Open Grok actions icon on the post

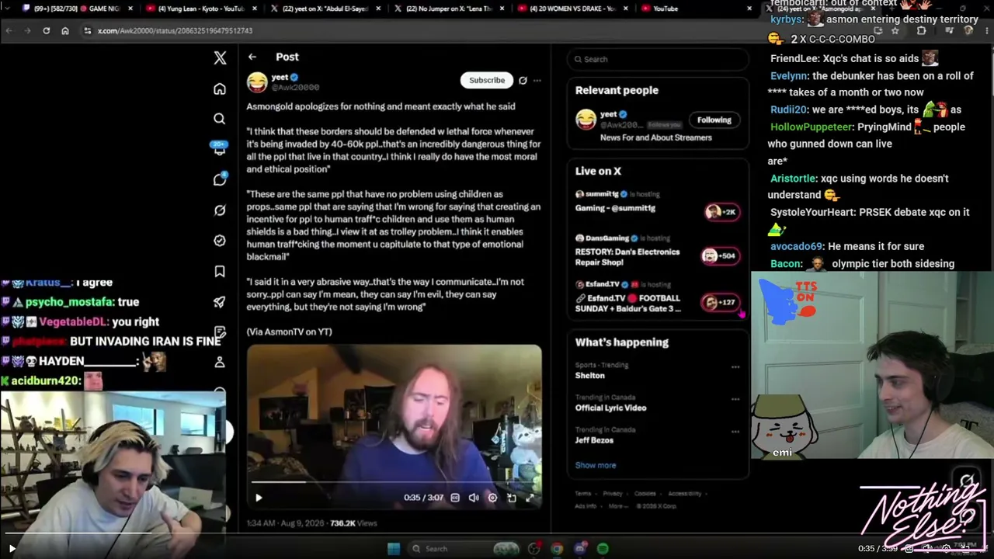[x=523, y=80]
